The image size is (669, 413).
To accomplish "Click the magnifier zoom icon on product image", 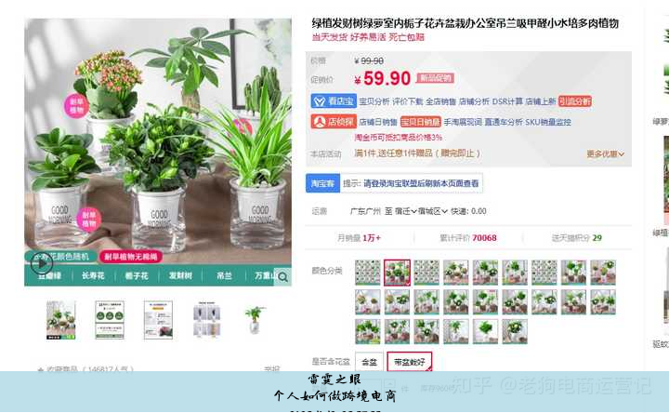I will (282, 277).
